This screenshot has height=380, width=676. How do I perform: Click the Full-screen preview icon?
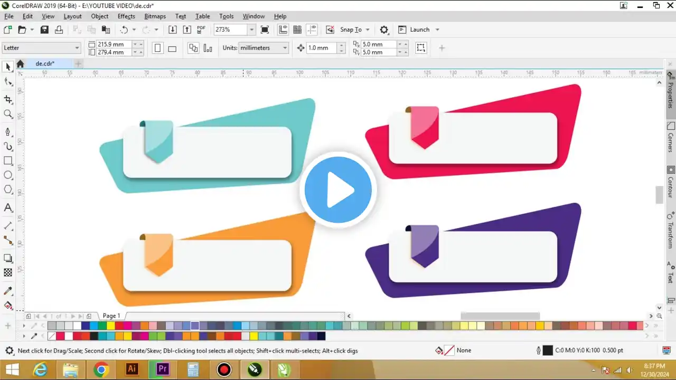pos(265,30)
